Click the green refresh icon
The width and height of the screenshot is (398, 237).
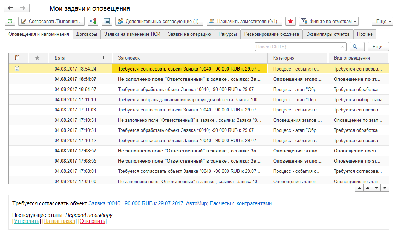[x=10, y=22]
